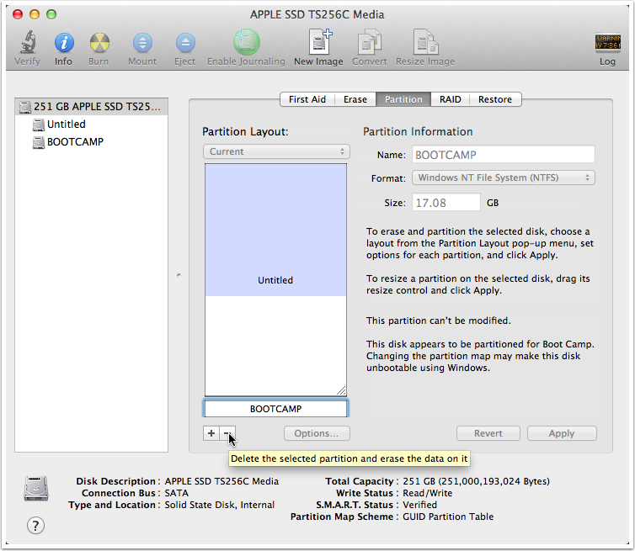Select the BOOTCAMP partition block in layout
The height and width of the screenshot is (551, 635).
point(275,409)
